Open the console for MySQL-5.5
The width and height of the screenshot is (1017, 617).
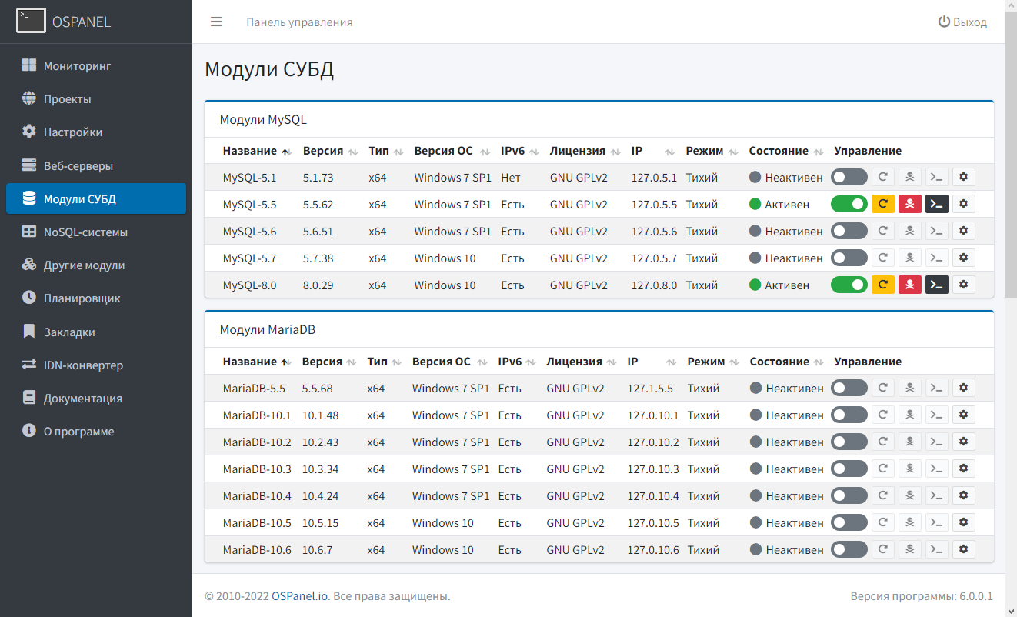pyautogui.click(x=936, y=204)
